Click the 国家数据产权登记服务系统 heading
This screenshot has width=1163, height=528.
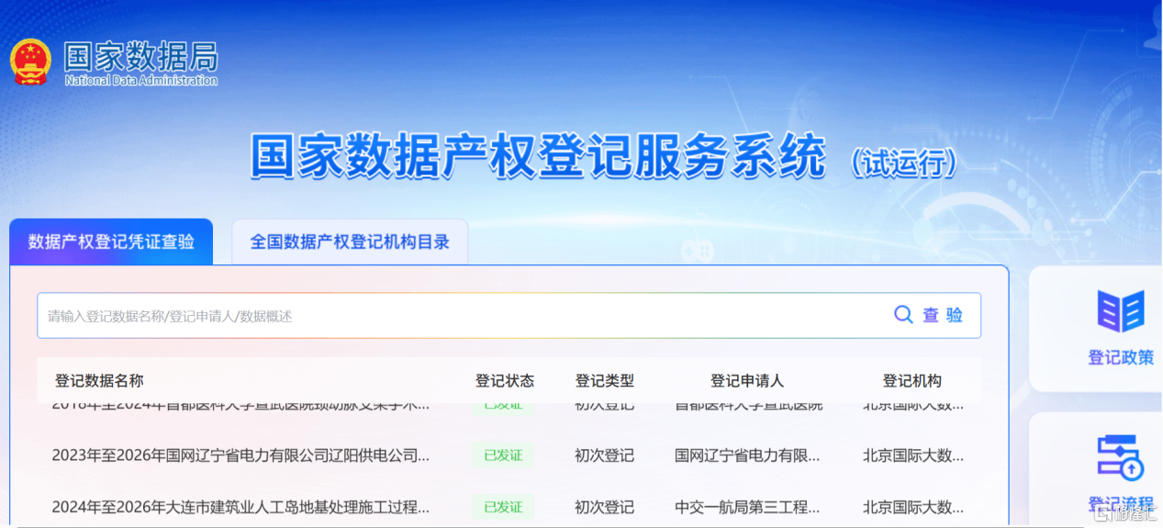click(x=538, y=157)
